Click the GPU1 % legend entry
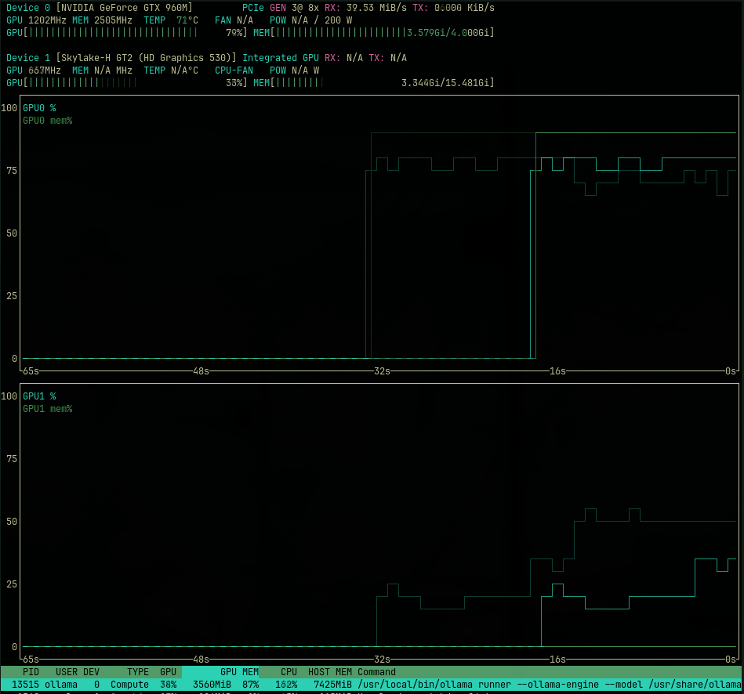744x694 pixels. click(39, 396)
